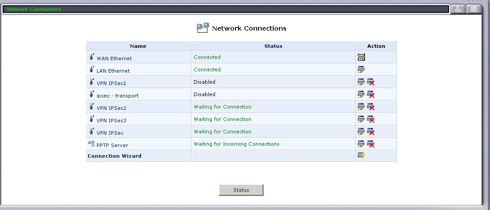Screen dimensions: 490x210
Task: Delete the VPN IPSec1 connection
Action: coord(370,82)
